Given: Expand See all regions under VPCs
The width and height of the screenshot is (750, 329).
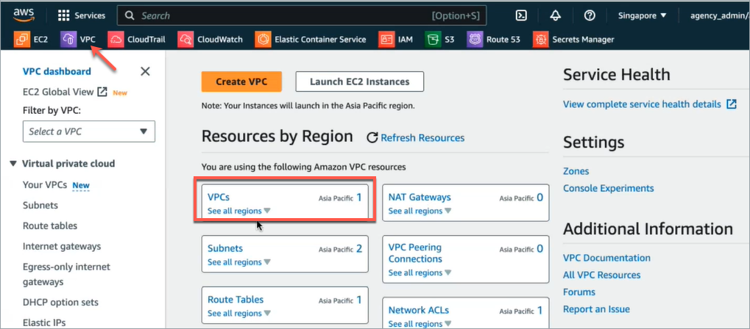Looking at the screenshot, I should (x=238, y=211).
